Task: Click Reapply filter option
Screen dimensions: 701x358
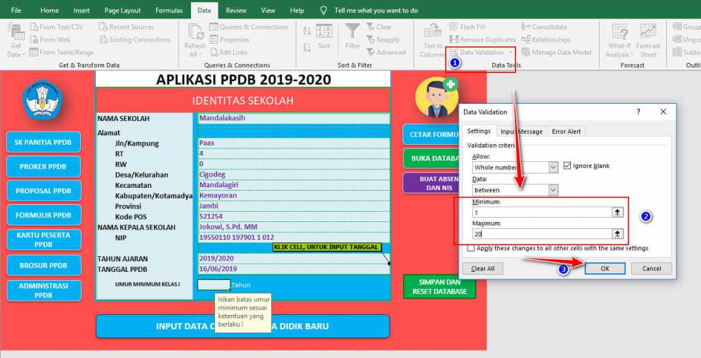Action: (383, 40)
